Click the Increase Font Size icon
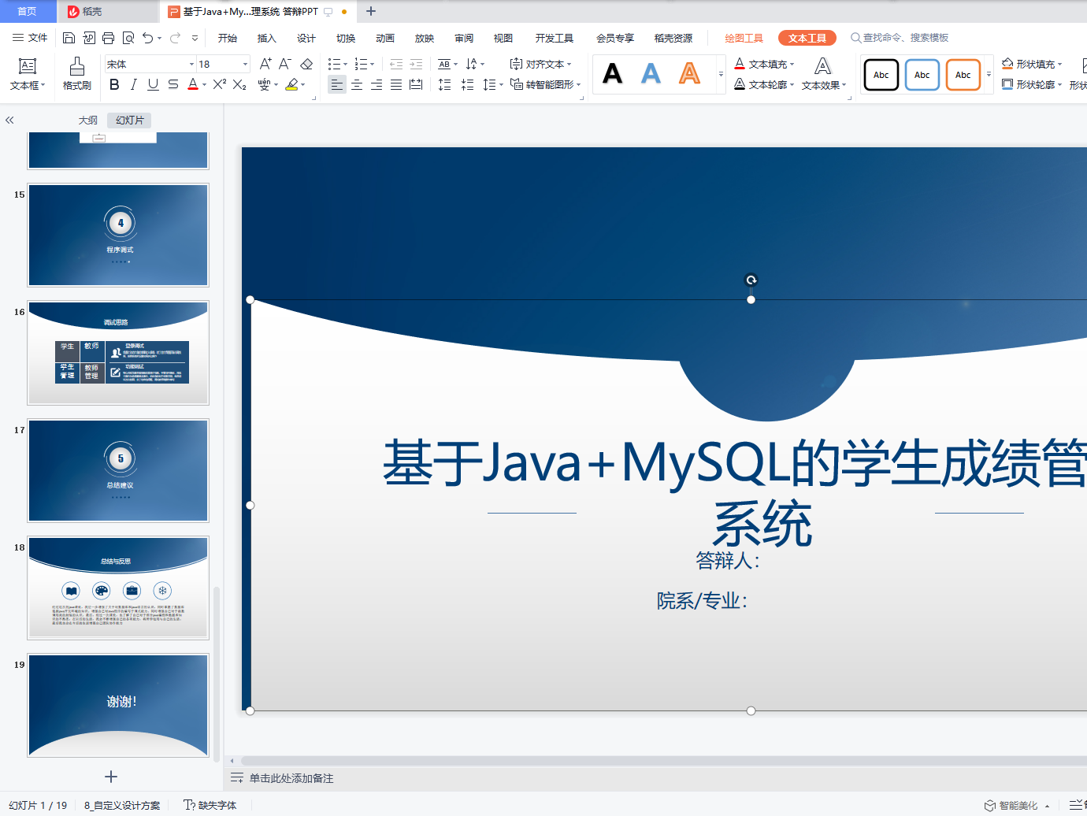 [265, 64]
